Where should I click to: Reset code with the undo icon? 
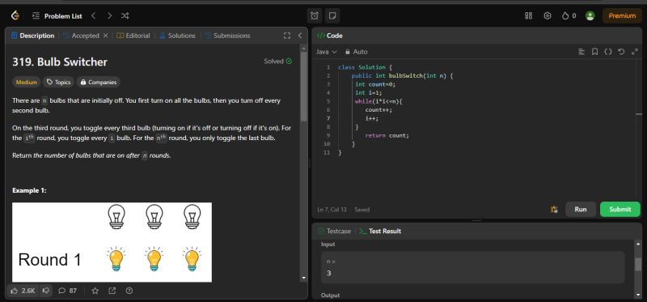[621, 52]
